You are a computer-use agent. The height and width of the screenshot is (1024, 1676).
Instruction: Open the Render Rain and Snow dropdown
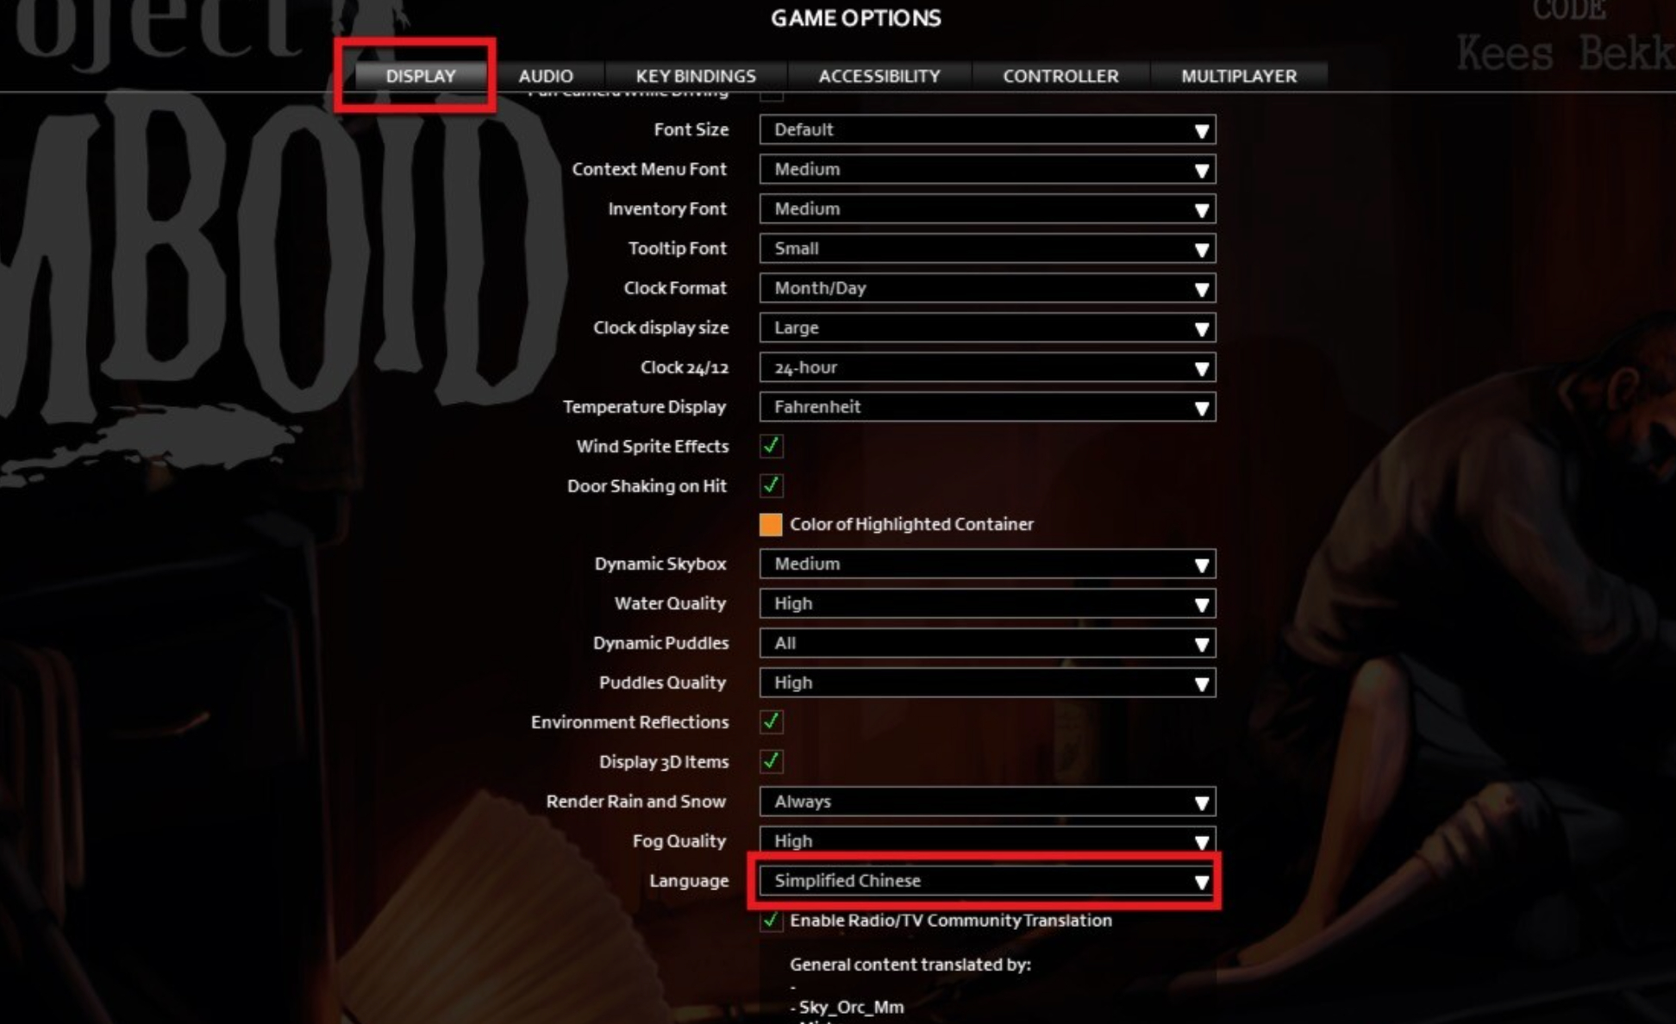pos(987,802)
